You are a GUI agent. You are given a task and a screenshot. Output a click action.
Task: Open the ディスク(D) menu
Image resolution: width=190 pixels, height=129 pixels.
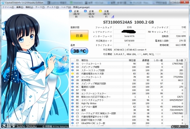pos(53,7)
